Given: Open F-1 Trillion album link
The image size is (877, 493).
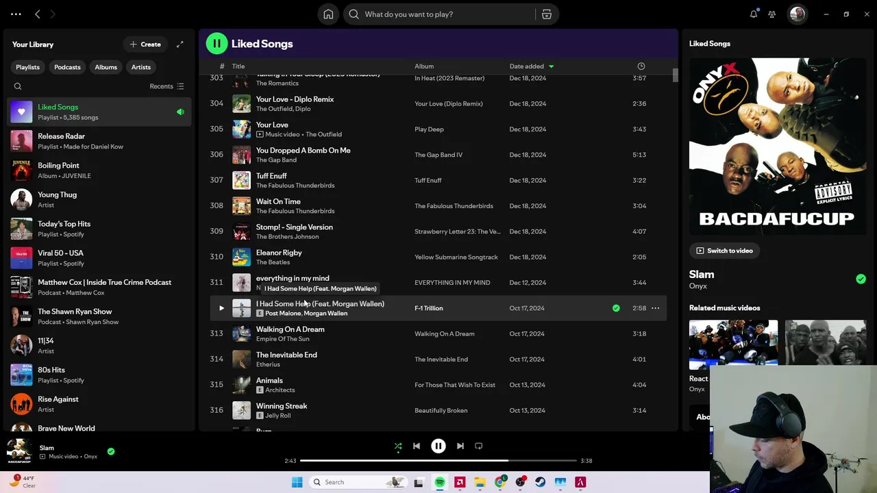Looking at the screenshot, I should (429, 308).
